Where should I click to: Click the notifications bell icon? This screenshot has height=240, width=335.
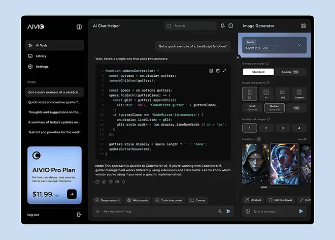[x=222, y=26]
